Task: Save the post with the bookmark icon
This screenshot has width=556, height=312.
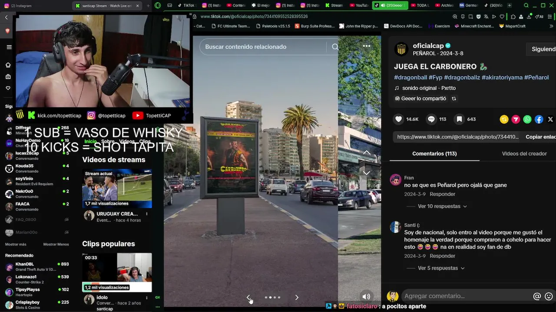Action: click(459, 119)
